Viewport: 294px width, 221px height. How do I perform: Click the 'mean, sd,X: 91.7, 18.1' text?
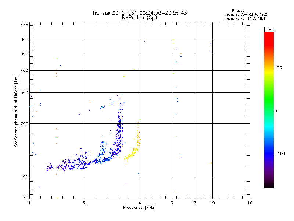pos(244,18)
